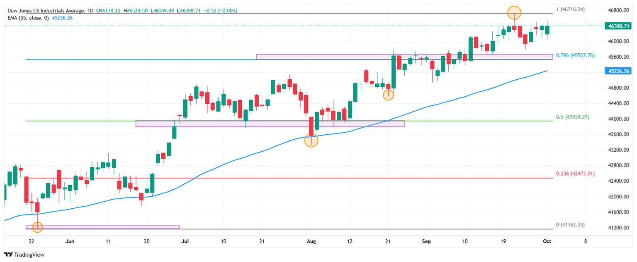Click the 44400.00 price axis label

(619, 103)
